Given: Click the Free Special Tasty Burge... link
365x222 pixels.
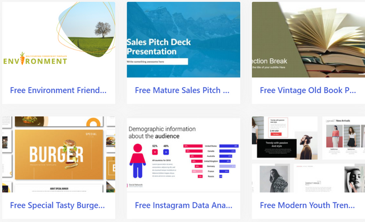Looking at the screenshot, I should pos(57,205).
